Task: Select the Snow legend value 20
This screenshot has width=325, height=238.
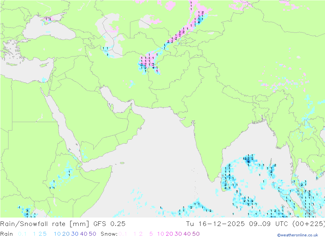Action: [x=169, y=234]
